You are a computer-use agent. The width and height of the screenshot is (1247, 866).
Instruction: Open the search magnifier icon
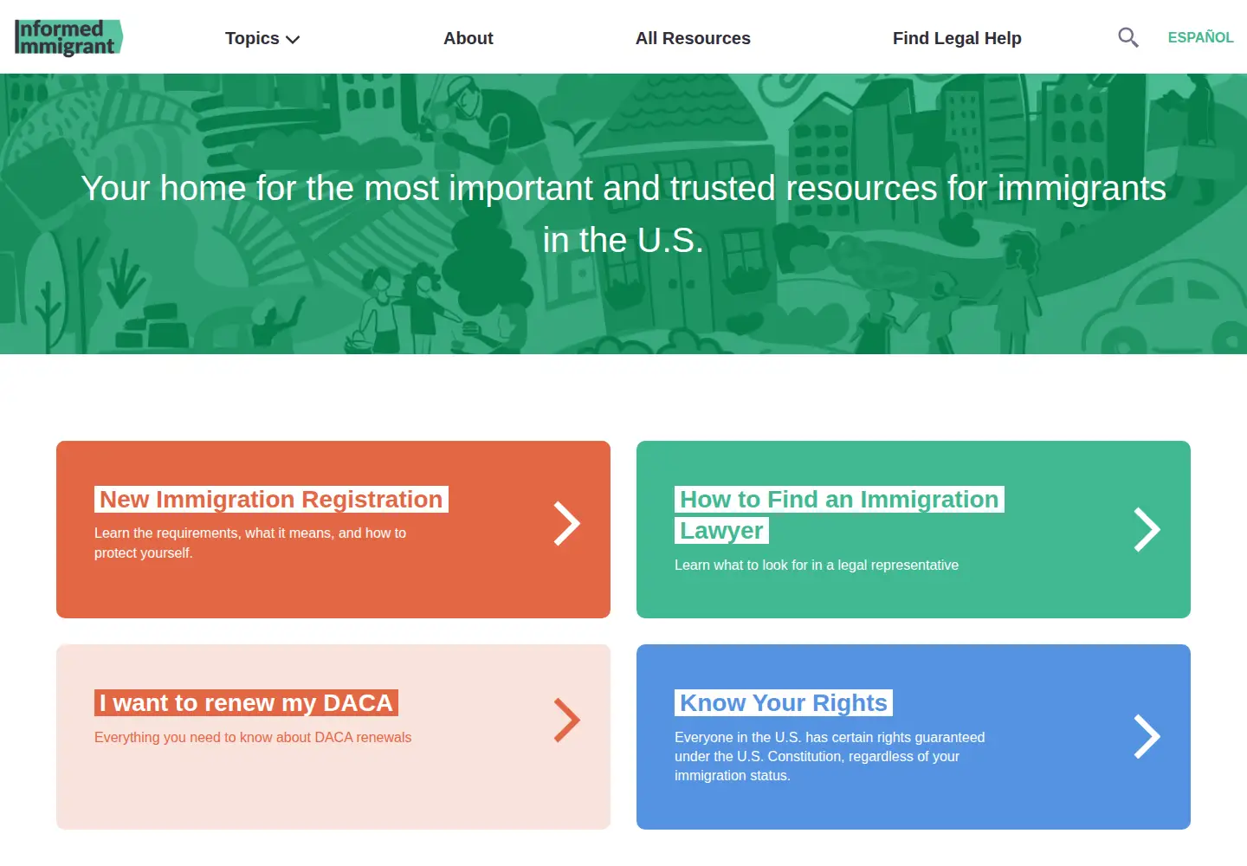coord(1127,37)
